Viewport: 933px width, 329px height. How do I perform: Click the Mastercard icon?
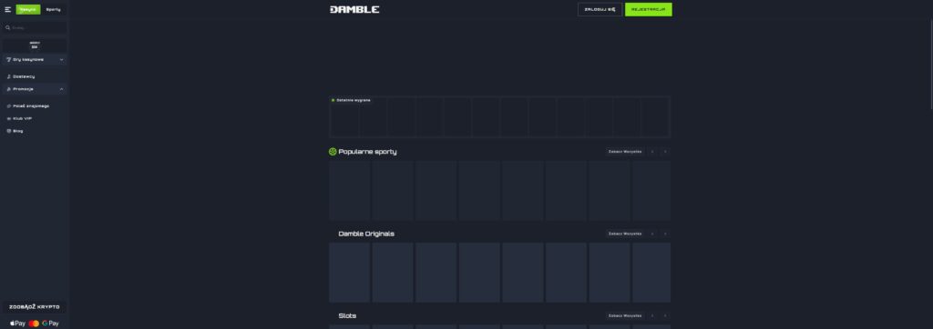[x=34, y=324]
